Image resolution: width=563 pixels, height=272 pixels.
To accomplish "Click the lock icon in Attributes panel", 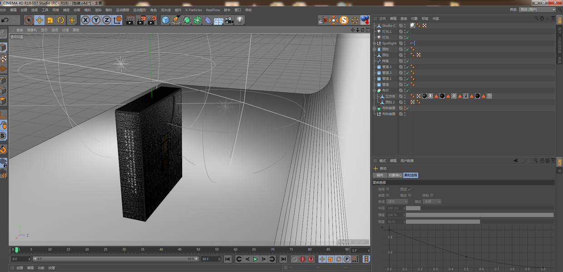I will [x=542, y=160].
